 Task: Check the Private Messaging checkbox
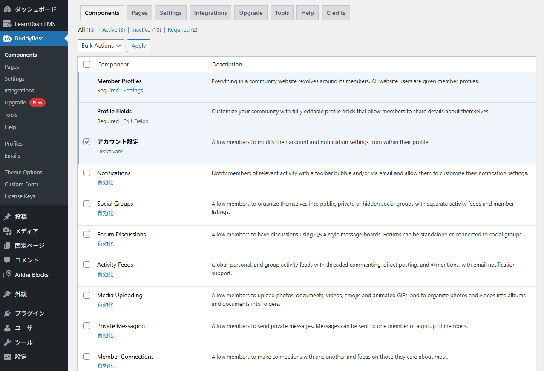87,326
